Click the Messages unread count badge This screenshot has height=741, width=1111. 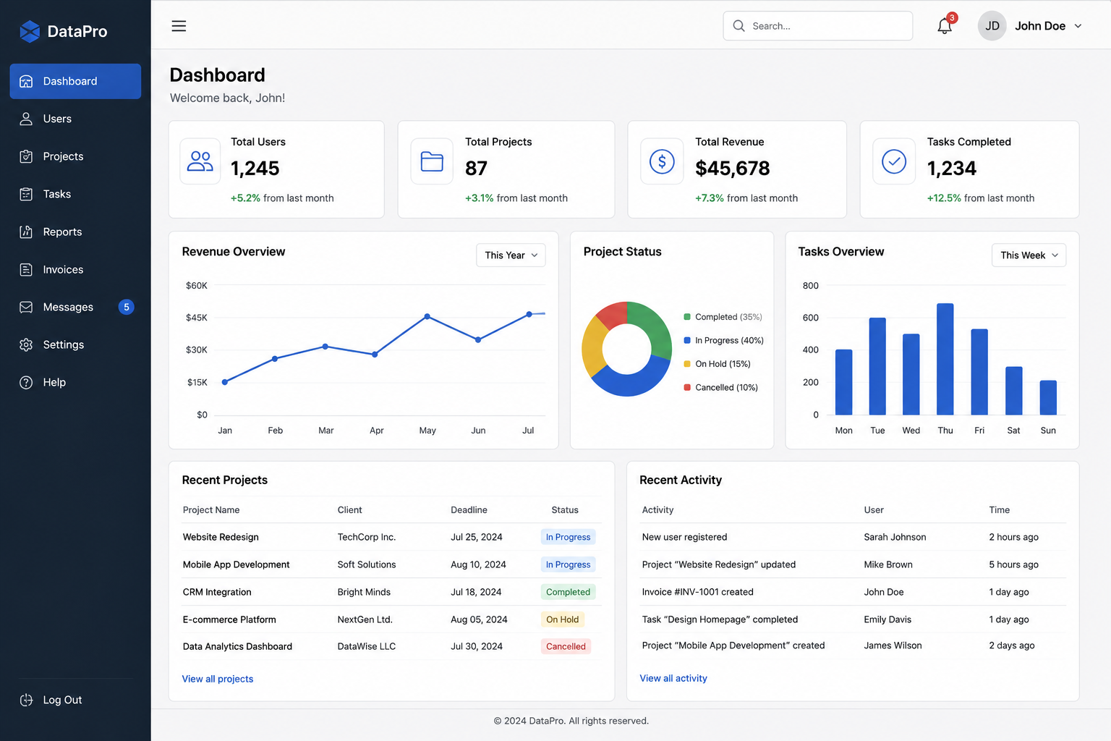click(x=127, y=307)
